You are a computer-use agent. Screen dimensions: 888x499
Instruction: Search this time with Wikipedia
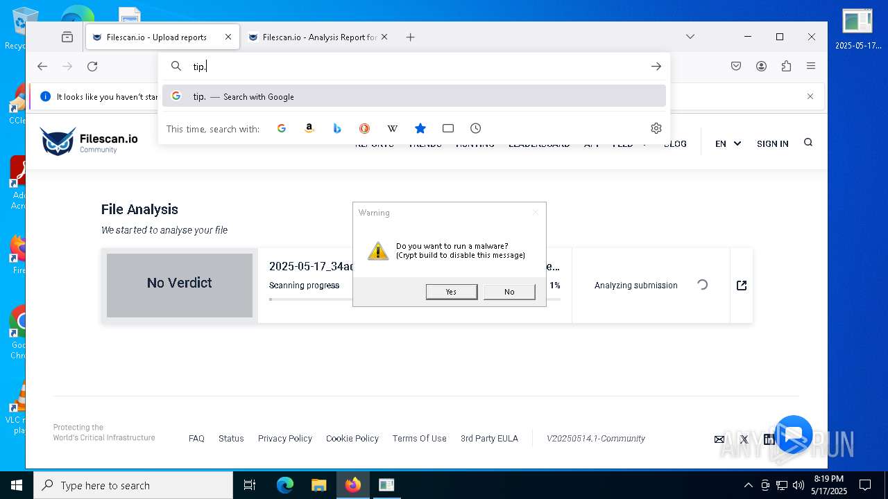point(393,128)
